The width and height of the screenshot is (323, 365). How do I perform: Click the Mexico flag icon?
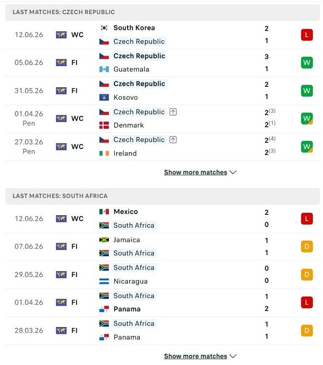[x=104, y=212]
